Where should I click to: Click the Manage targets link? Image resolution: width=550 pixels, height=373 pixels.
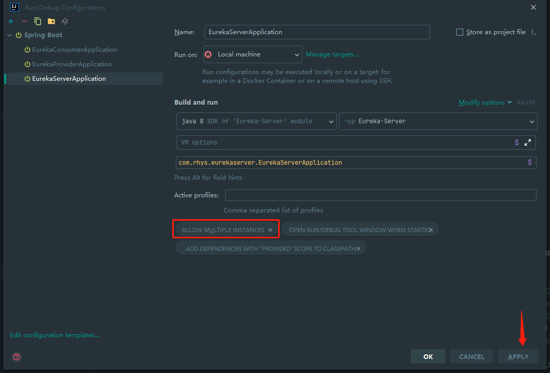click(332, 54)
